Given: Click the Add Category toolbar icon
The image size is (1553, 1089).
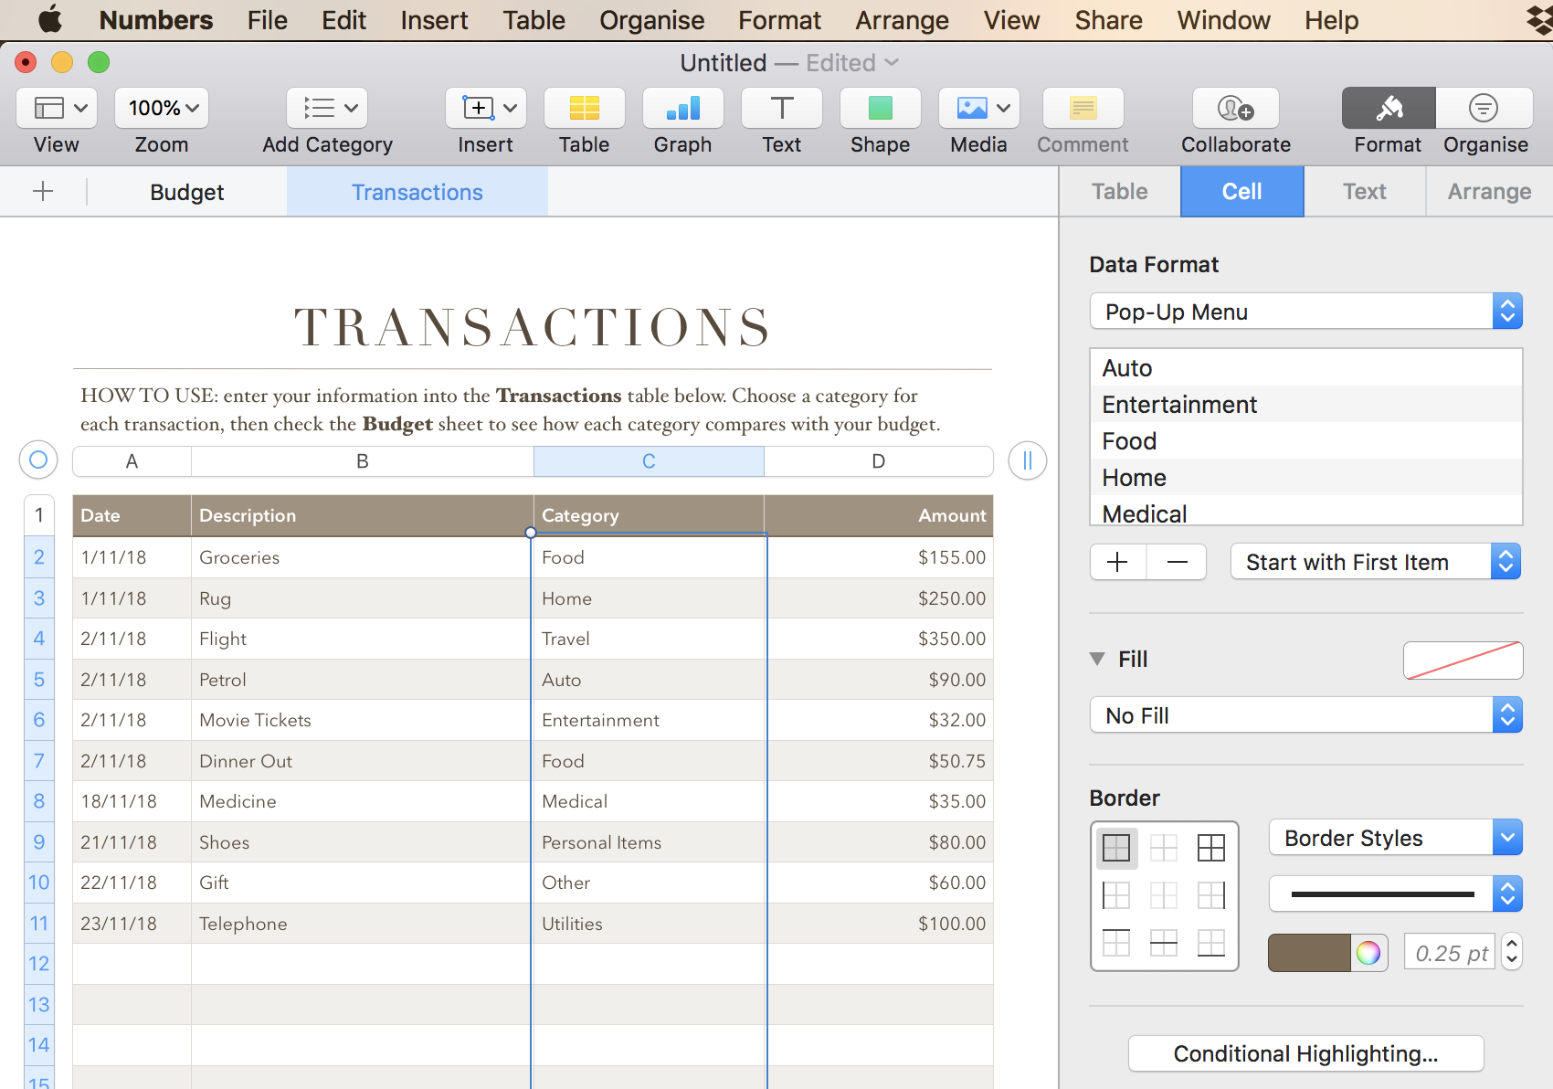Looking at the screenshot, I should point(327,108).
